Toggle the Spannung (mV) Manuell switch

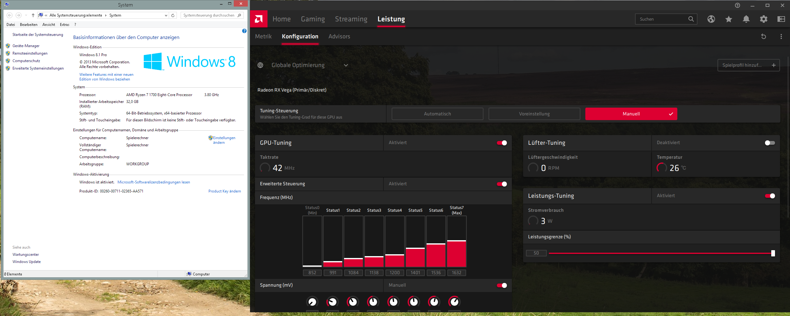(x=502, y=285)
